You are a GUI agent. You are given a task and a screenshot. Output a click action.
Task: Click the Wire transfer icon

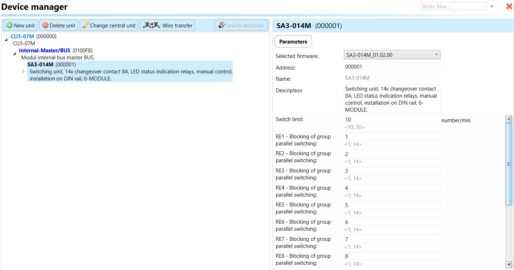coord(151,25)
